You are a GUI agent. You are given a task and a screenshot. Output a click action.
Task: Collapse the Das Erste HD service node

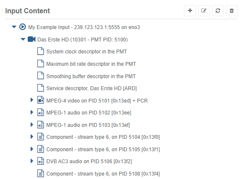point(23,39)
